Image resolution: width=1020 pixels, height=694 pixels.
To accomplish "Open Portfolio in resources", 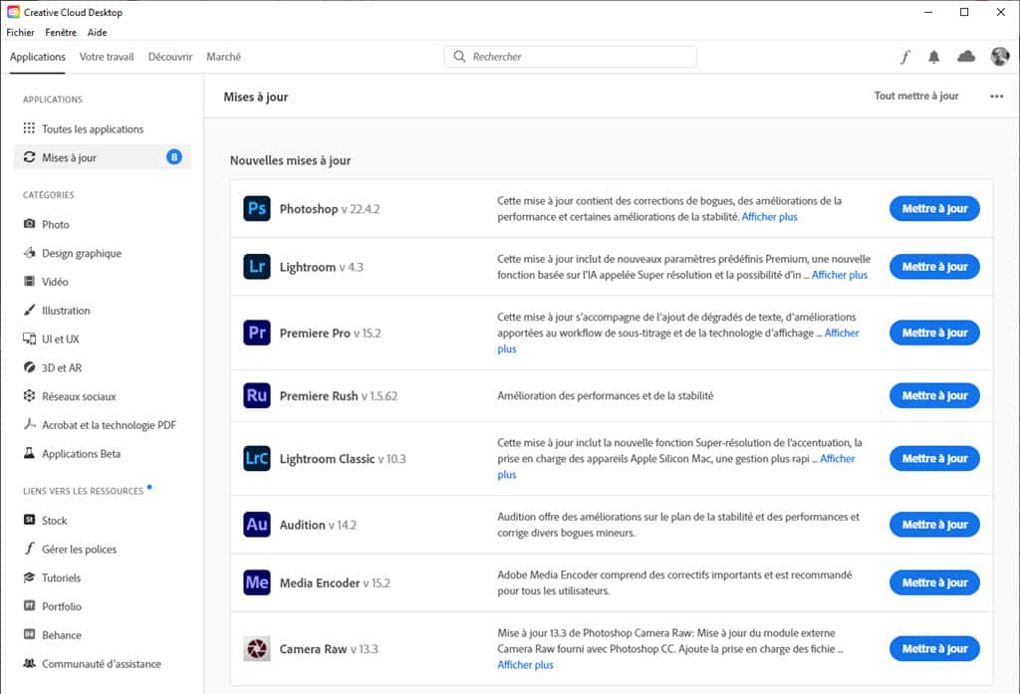I will click(x=62, y=606).
